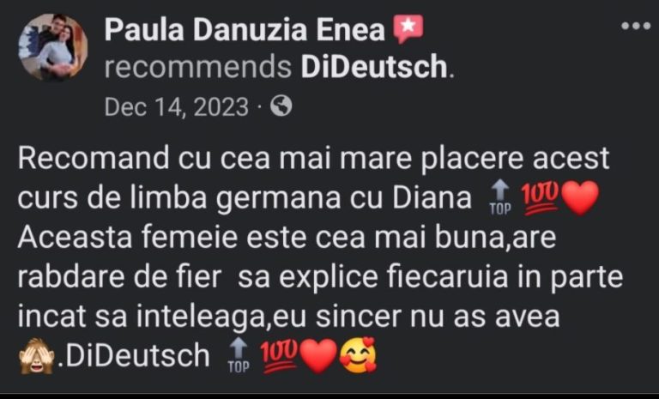Click the '.DiDeutsch' text in review body
Viewport: 659px width, 399px height.
133,356
